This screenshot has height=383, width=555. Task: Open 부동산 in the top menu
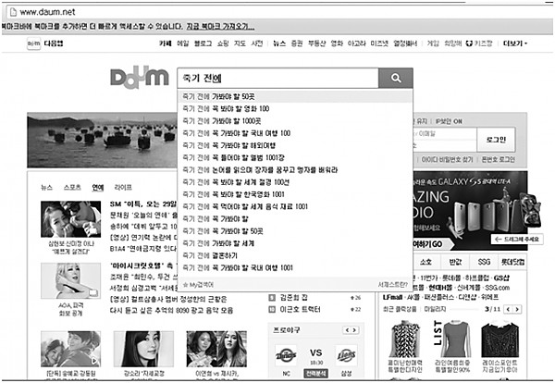316,43
